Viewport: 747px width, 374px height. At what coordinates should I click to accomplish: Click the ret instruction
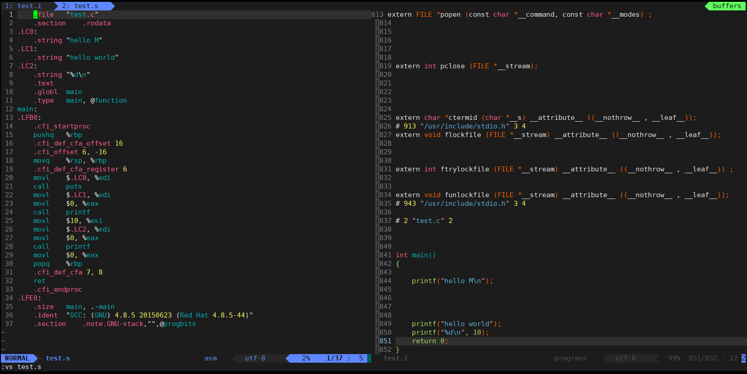coord(39,281)
